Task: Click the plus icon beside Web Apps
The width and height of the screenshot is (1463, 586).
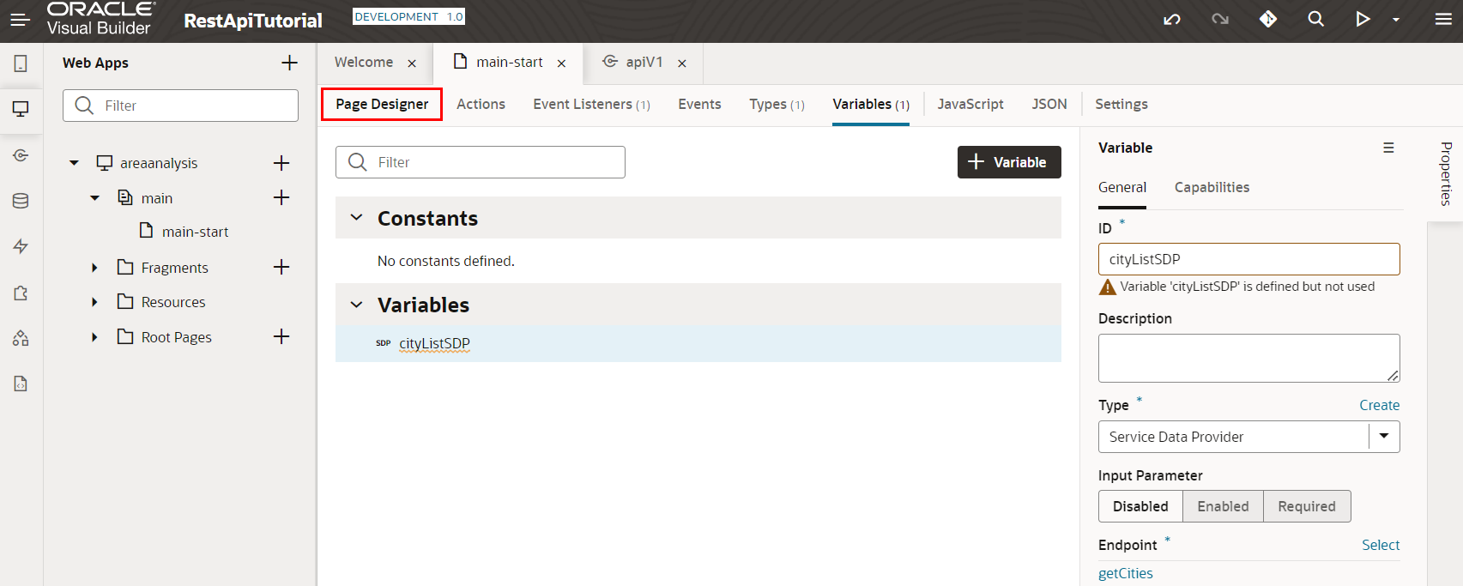Action: pos(289,63)
